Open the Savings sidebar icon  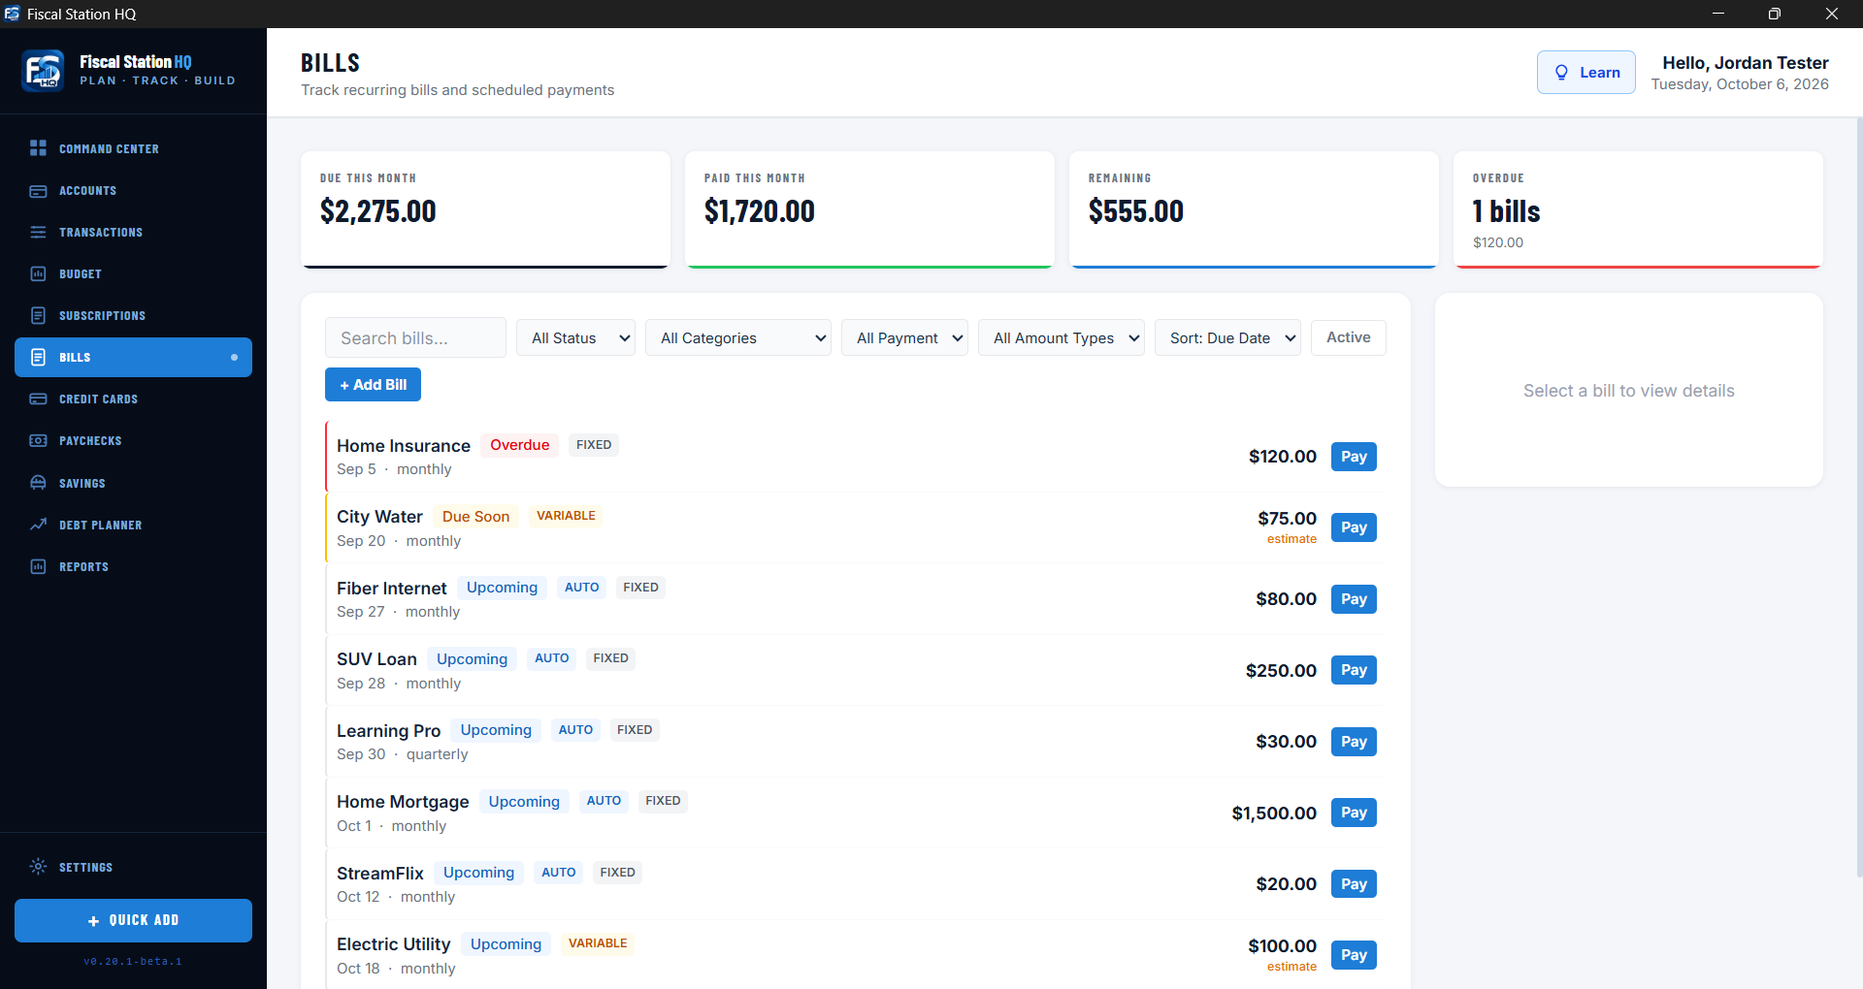click(38, 483)
